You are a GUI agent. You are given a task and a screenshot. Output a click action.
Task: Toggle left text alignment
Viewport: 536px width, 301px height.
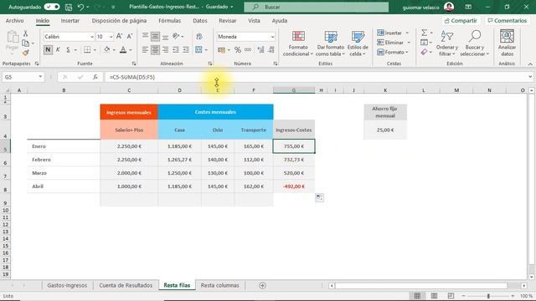[x=145, y=50]
